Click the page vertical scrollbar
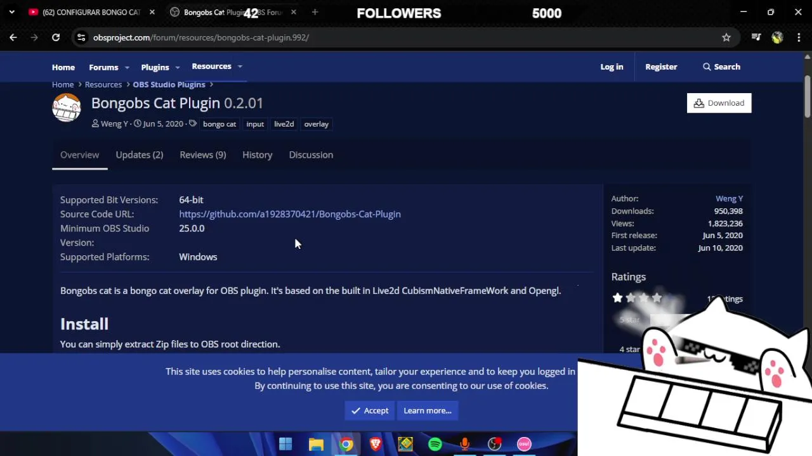Image resolution: width=812 pixels, height=456 pixels. pos(808,96)
